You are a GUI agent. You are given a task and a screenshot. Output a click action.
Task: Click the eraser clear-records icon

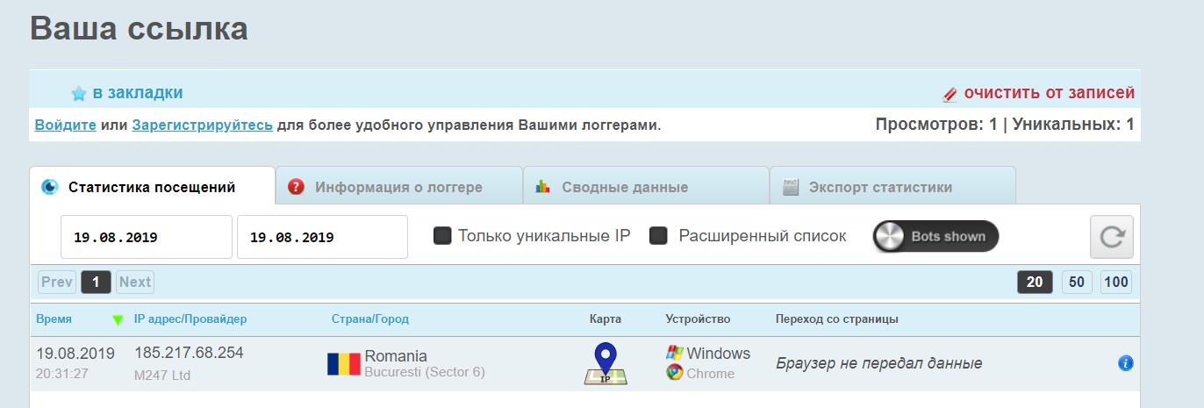point(950,94)
